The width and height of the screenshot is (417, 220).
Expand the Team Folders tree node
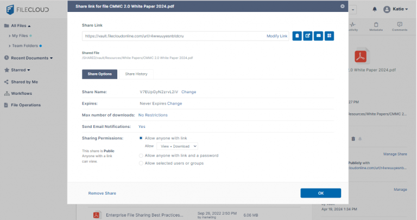(x=10, y=46)
